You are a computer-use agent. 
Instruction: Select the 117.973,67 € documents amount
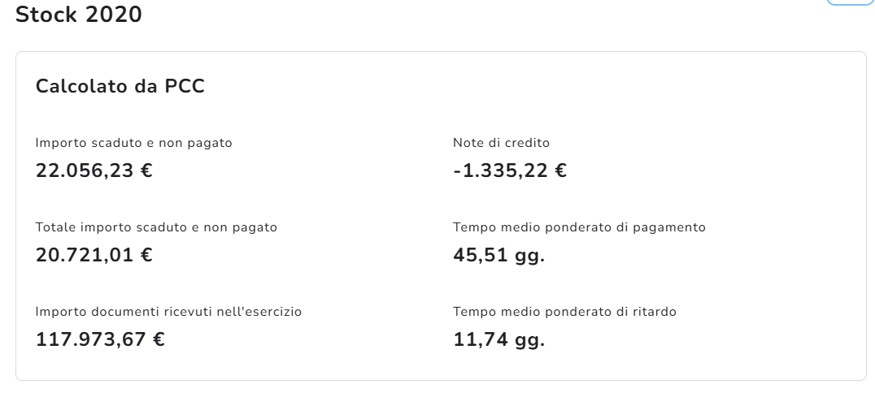(100, 339)
